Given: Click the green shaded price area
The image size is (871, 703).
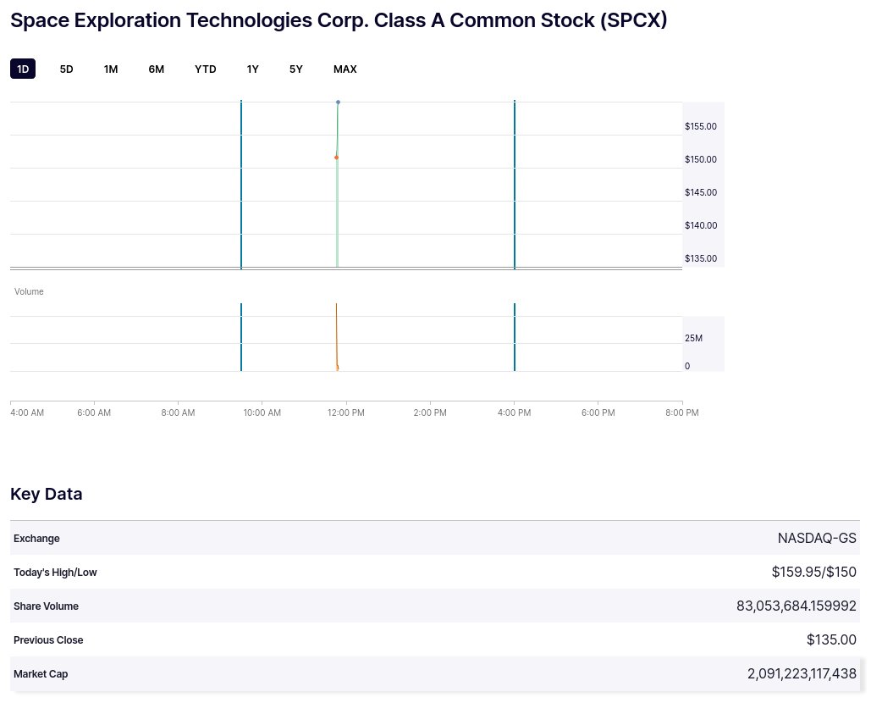Looking at the screenshot, I should [x=337, y=214].
